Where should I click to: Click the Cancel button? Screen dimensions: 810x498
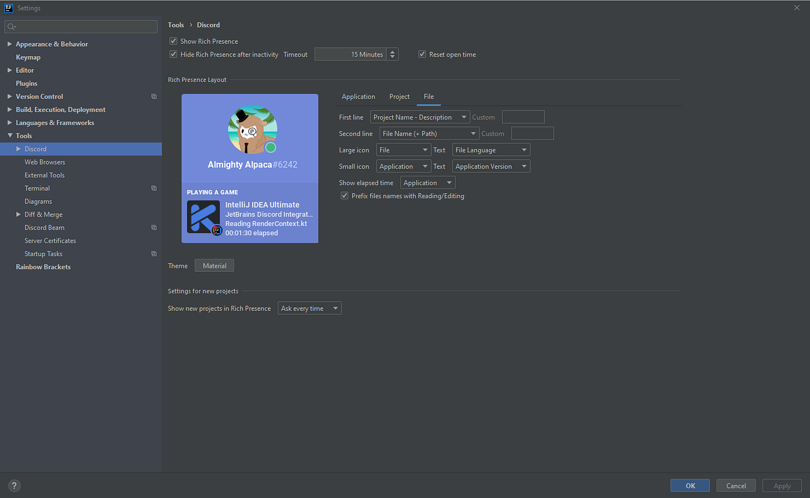coord(736,486)
